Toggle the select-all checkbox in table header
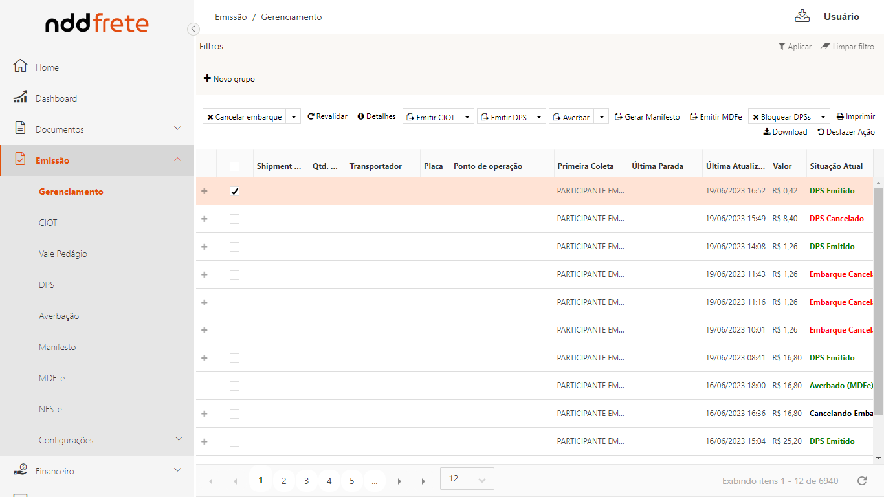This screenshot has height=497, width=884. point(234,166)
